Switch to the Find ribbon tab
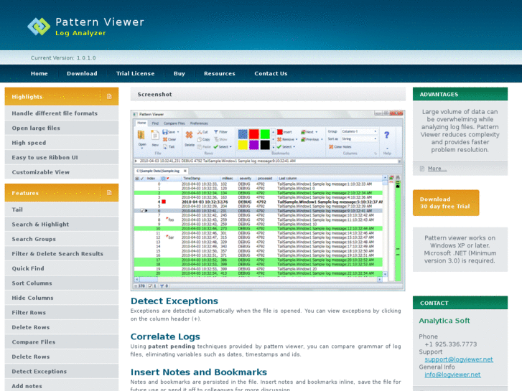 [x=155, y=123]
